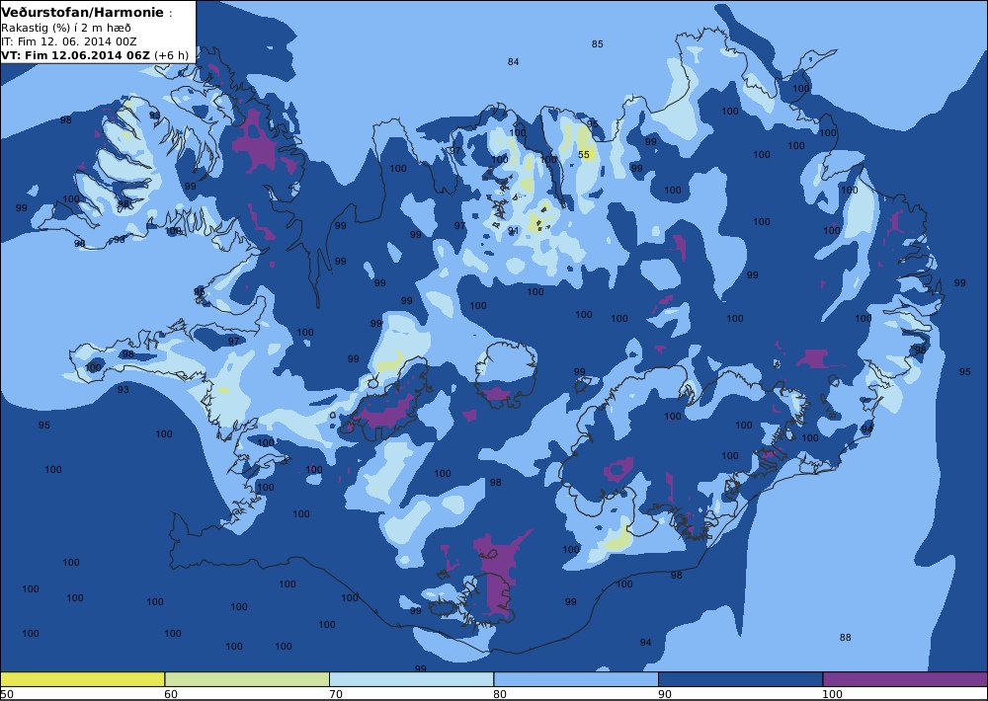The height and width of the screenshot is (701, 988).
Task: Select the medium blue 80–90 legend band
Action: point(576,679)
